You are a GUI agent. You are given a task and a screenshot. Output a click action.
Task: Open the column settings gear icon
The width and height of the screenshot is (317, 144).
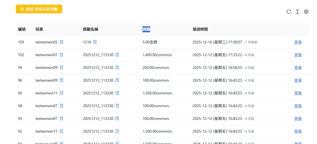click(x=306, y=11)
